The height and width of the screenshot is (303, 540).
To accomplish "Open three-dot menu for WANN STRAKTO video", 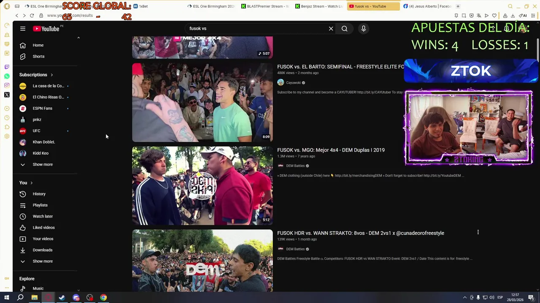I will (x=478, y=232).
